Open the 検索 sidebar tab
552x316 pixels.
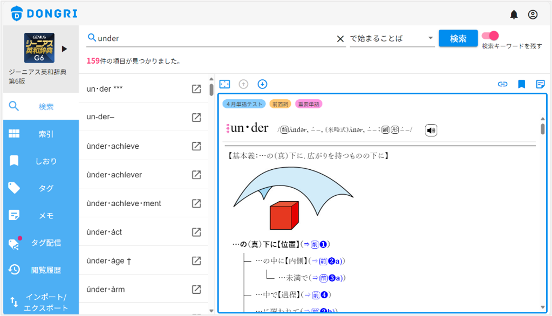tap(41, 106)
